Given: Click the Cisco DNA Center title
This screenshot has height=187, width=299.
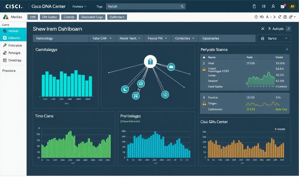Looking at the screenshot, I should 48,6.
